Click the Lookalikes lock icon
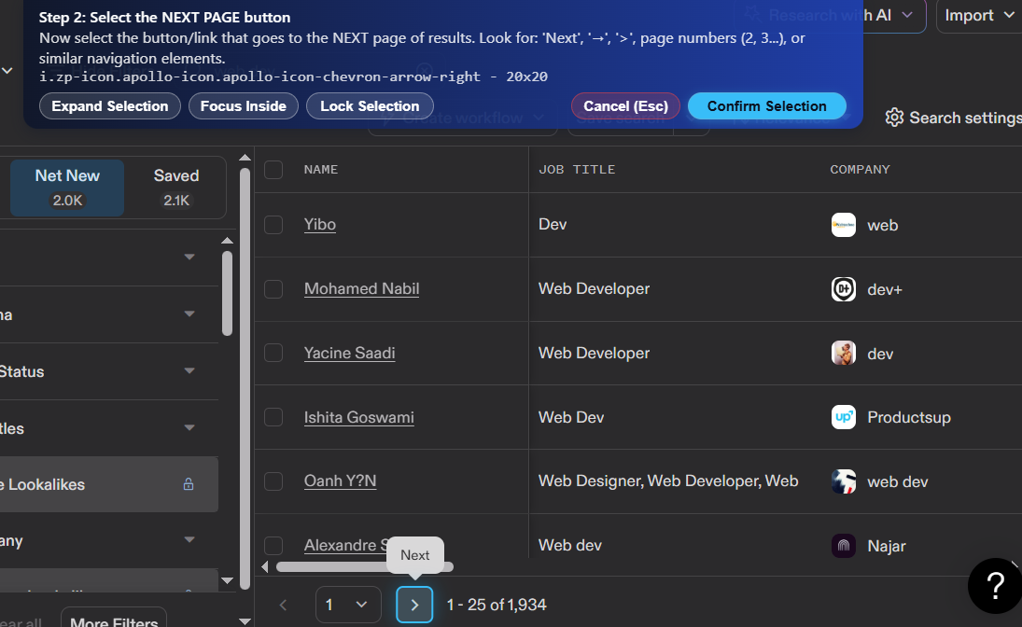The height and width of the screenshot is (627, 1022). point(189,484)
